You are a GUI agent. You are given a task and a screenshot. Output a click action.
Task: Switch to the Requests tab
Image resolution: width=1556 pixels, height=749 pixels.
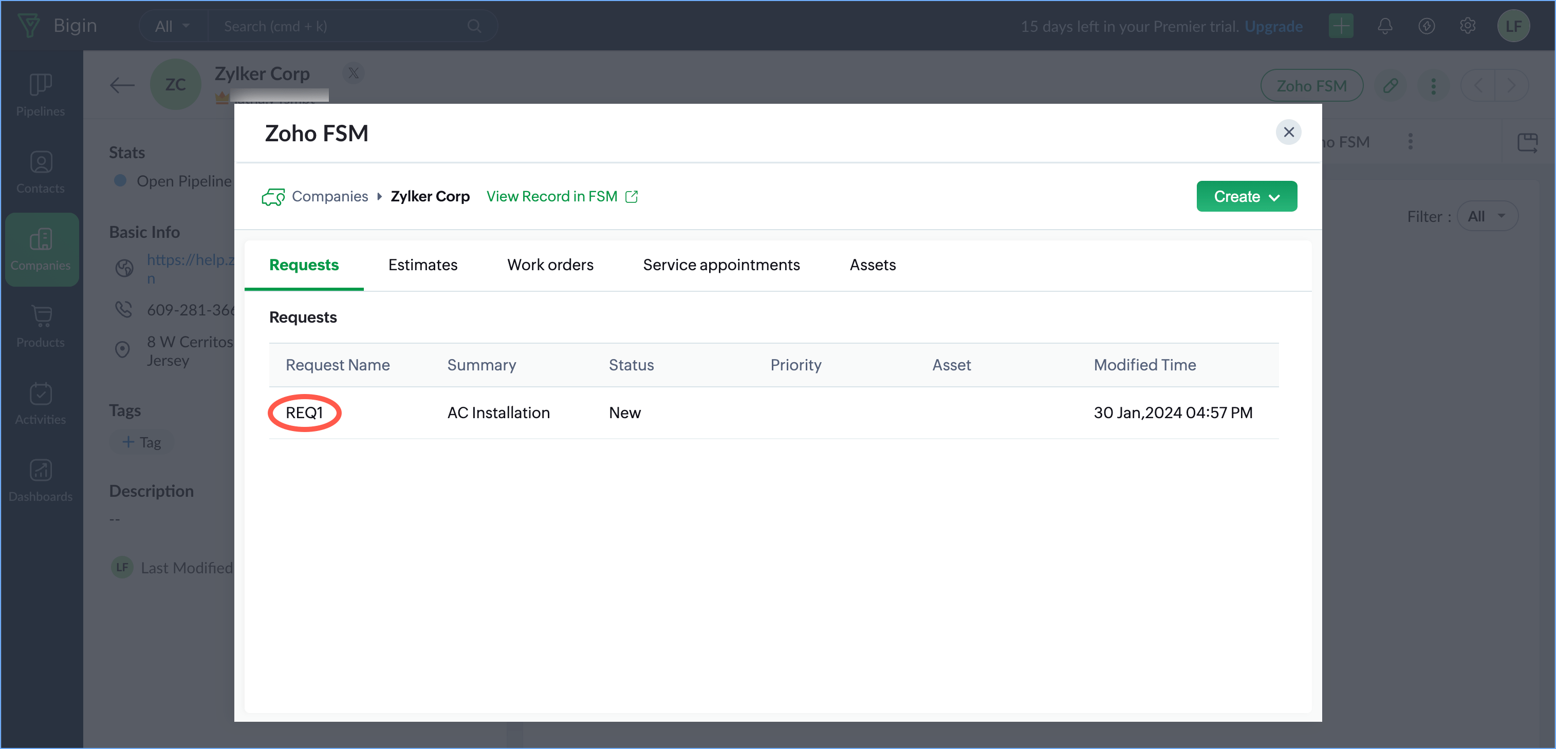coord(304,265)
